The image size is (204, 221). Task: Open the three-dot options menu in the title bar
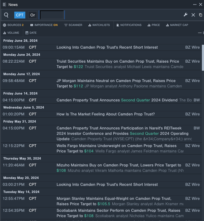click(x=195, y=4)
